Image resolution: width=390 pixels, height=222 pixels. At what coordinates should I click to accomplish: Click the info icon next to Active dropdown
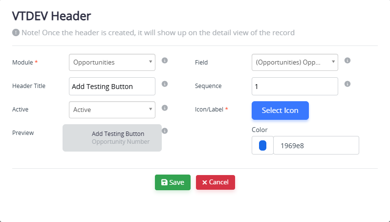pyautogui.click(x=165, y=108)
